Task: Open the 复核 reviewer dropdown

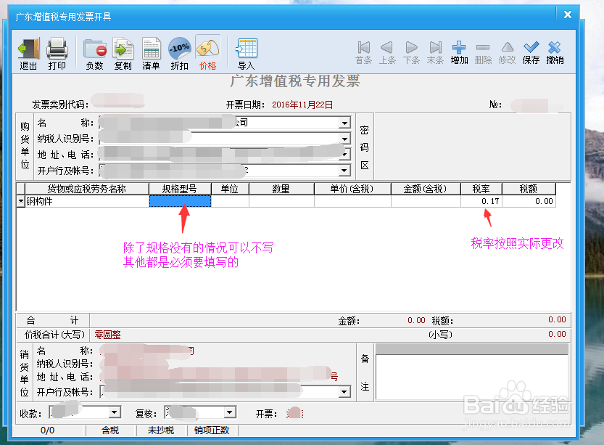Action: point(230,412)
